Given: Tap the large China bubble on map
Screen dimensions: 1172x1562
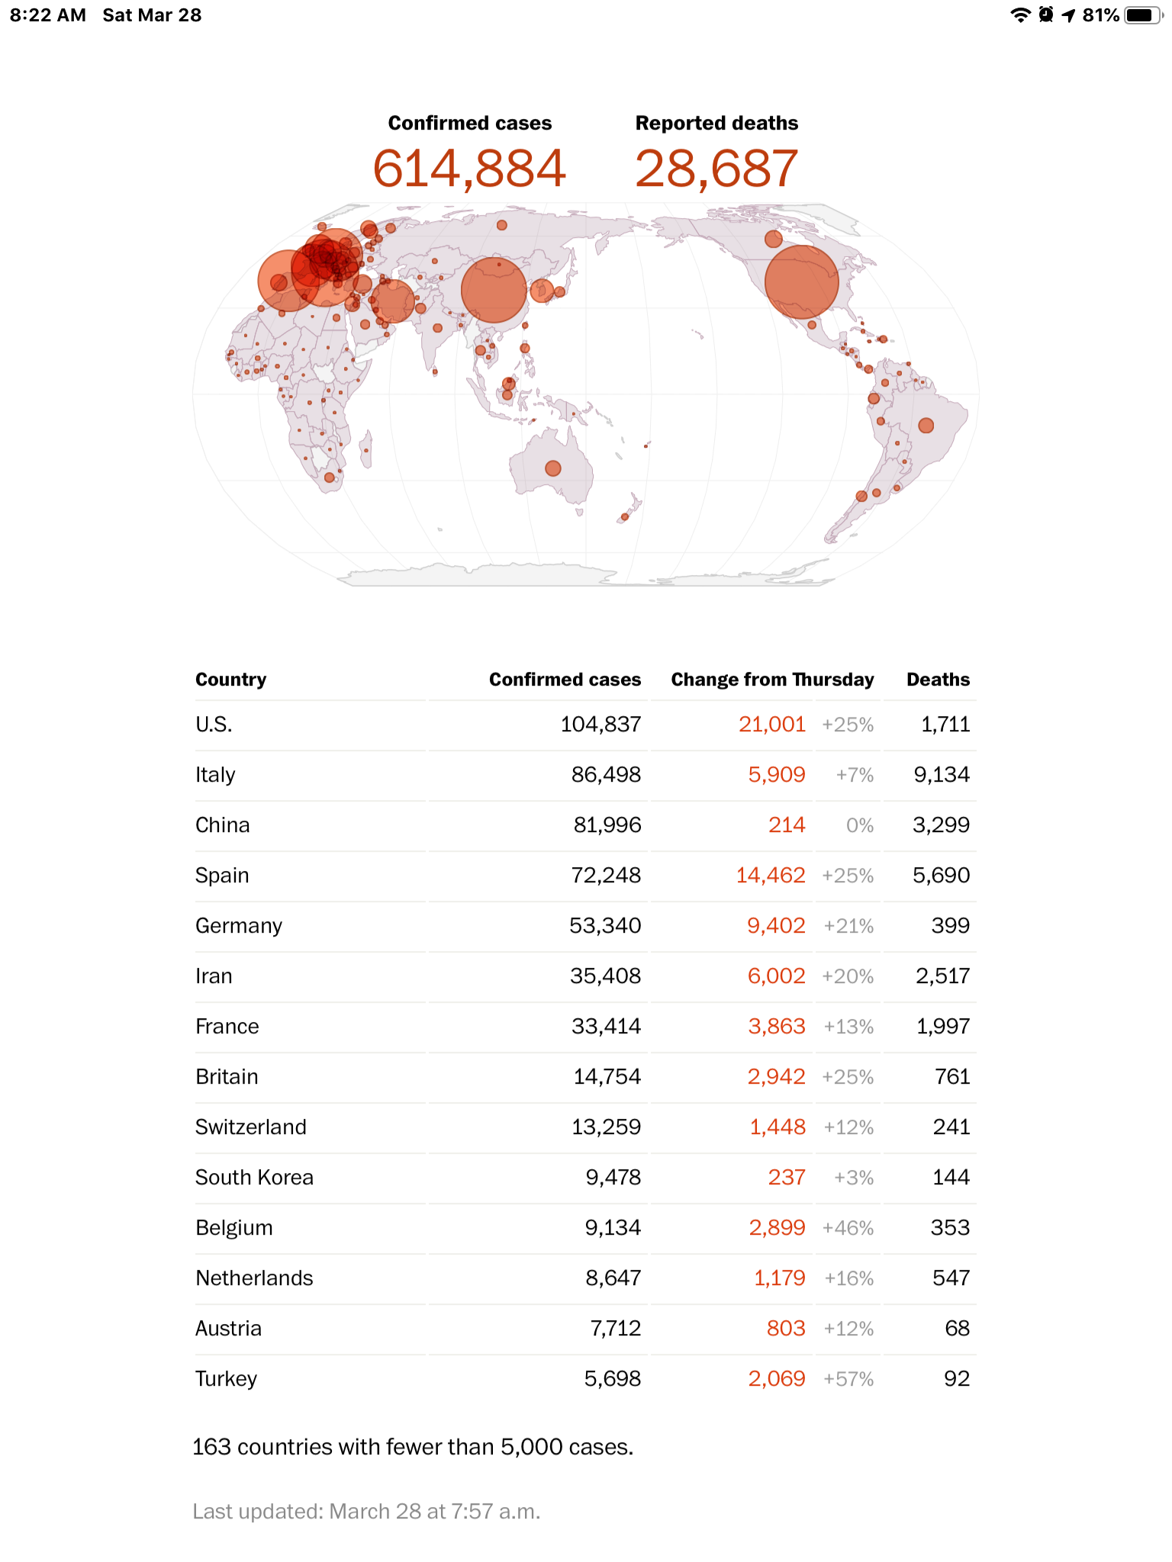Looking at the screenshot, I should click(x=494, y=290).
